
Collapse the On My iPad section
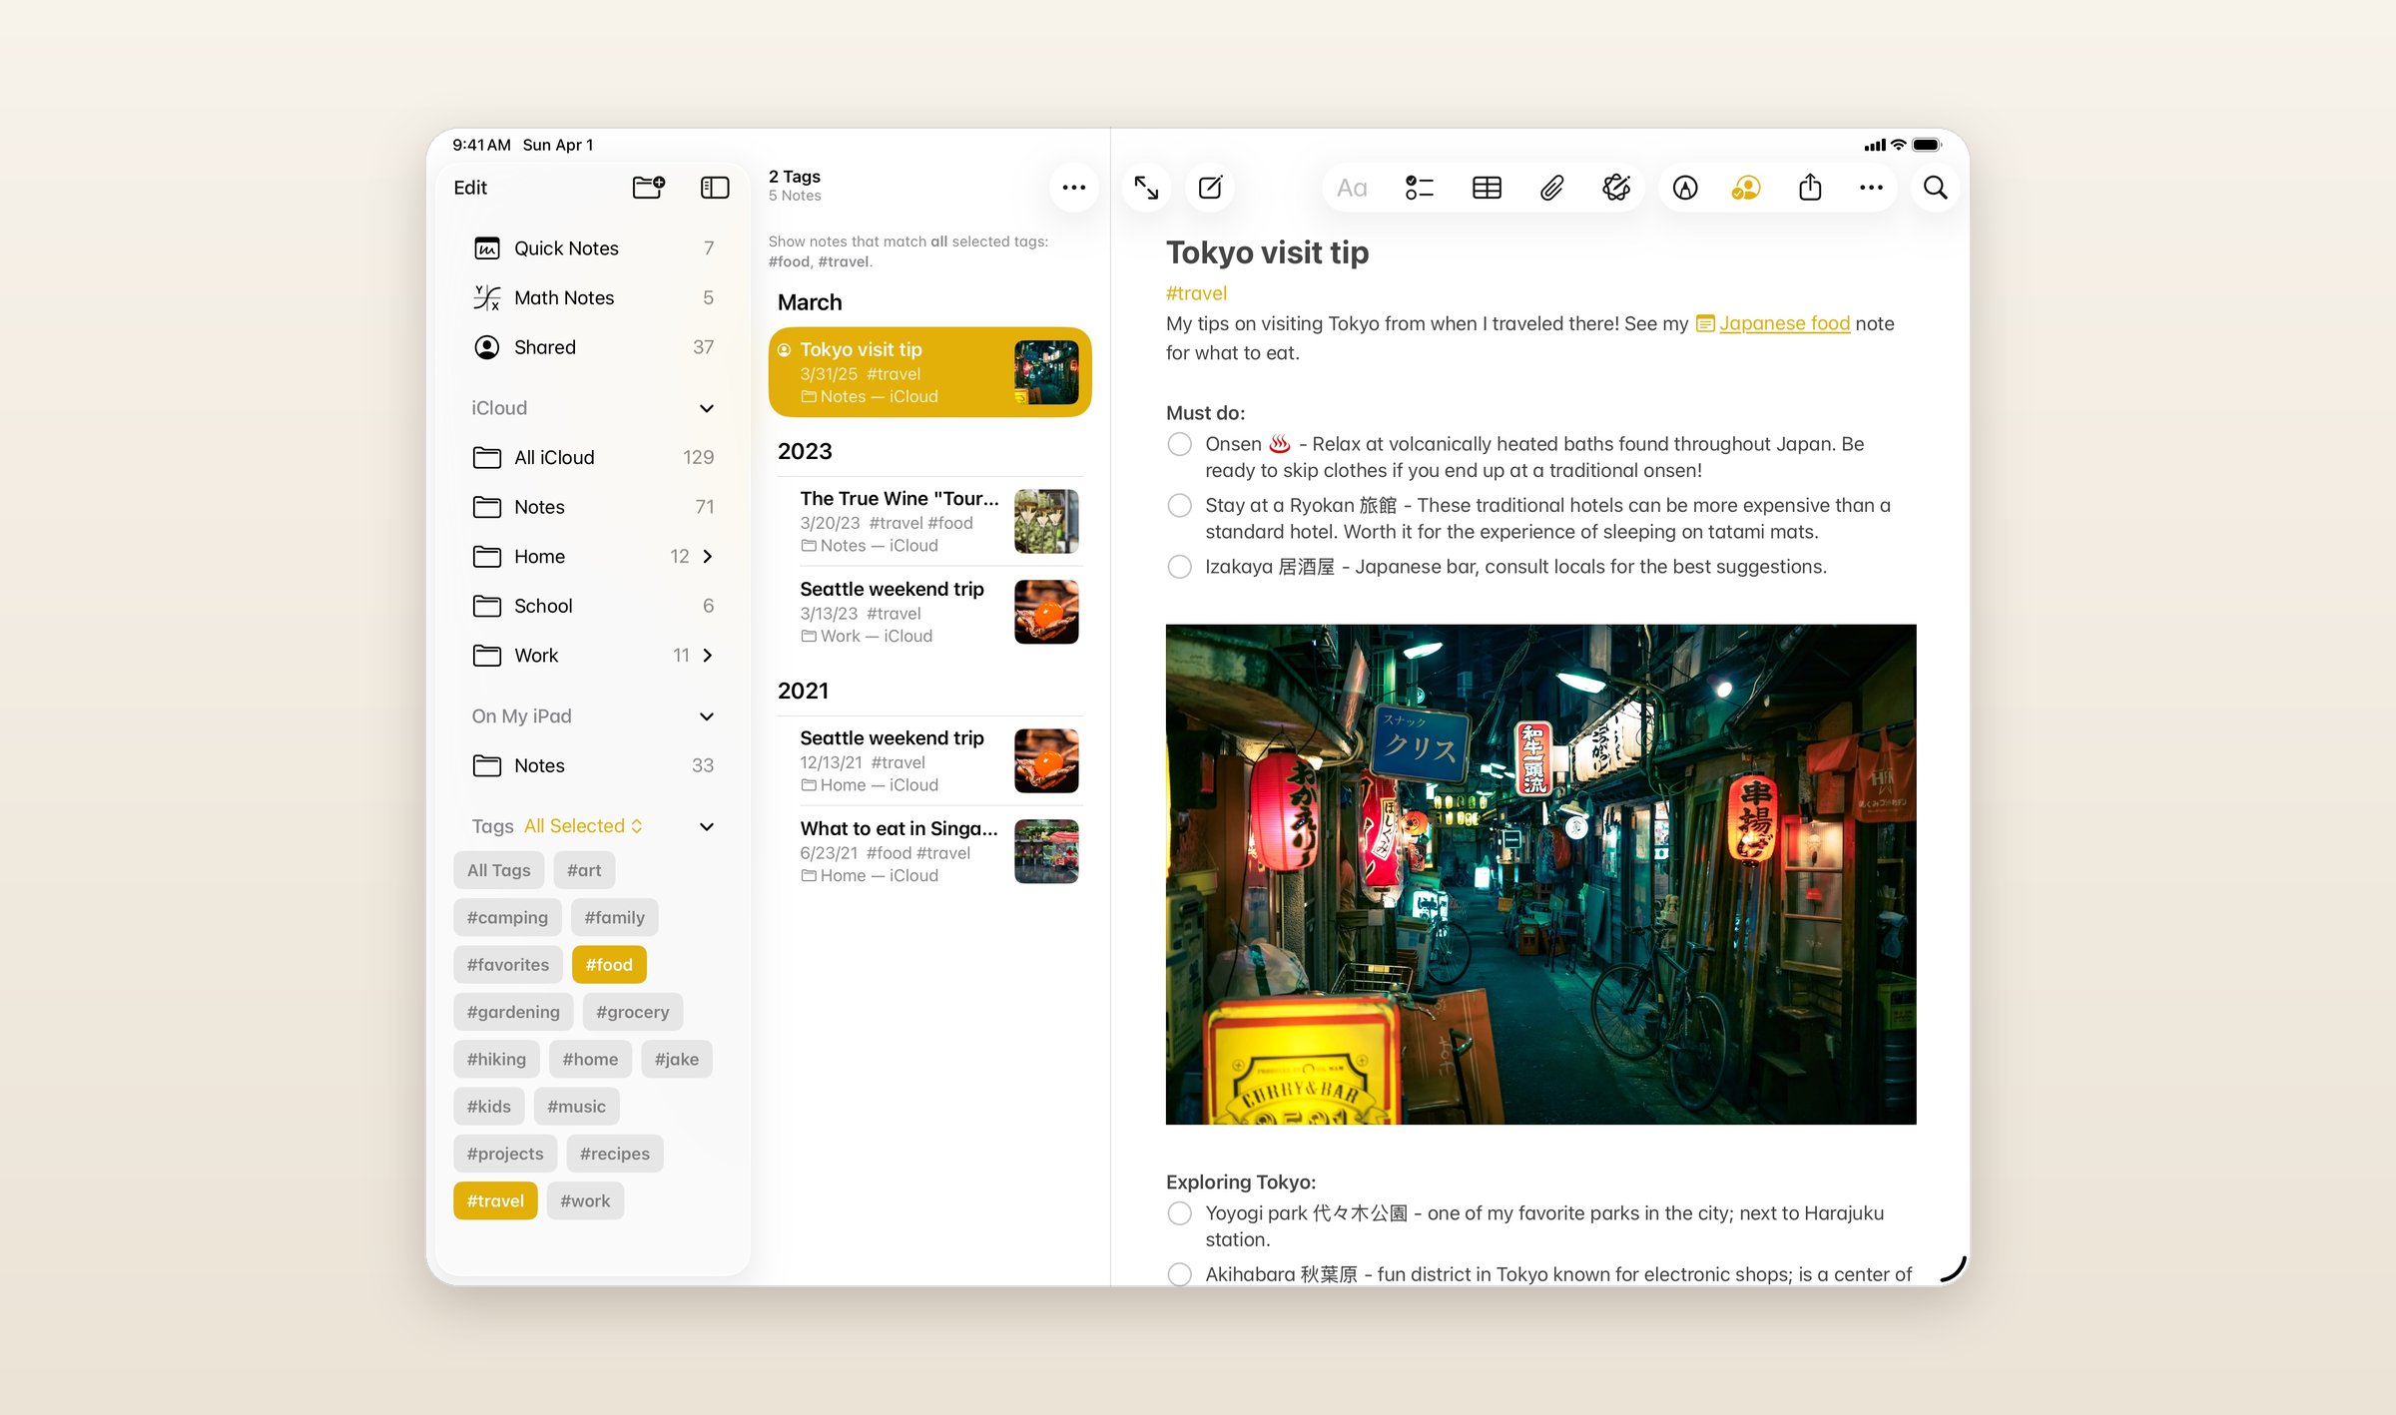point(707,716)
